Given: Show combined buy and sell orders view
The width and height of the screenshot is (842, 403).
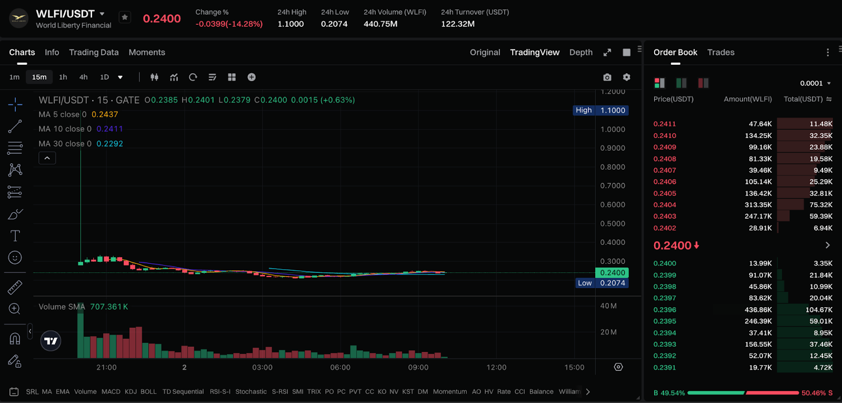Looking at the screenshot, I should pos(659,83).
